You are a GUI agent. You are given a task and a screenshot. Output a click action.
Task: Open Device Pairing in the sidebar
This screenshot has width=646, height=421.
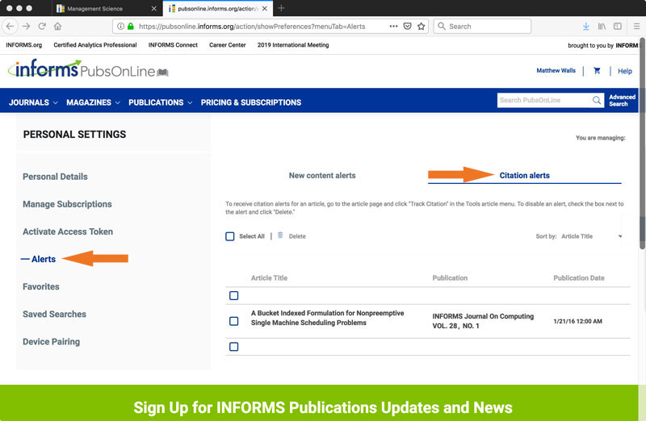tap(51, 342)
